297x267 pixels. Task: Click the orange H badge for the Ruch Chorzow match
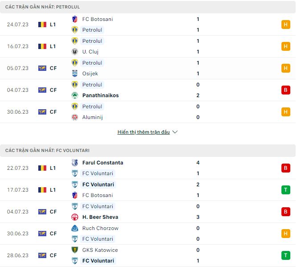[285, 234]
